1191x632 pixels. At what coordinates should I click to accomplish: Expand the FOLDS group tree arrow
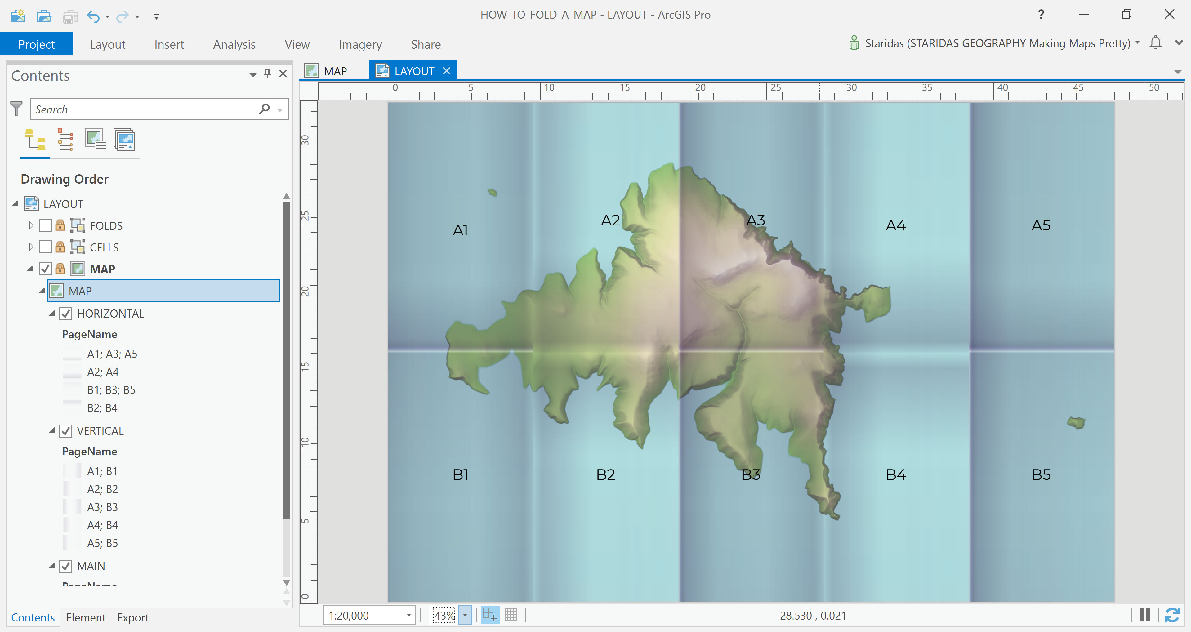(x=31, y=226)
